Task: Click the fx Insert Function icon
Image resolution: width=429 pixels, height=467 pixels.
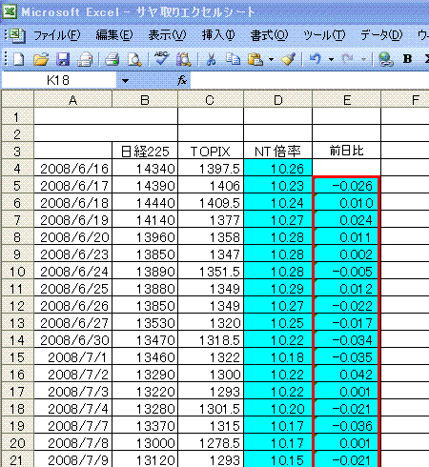Action: click(x=182, y=80)
